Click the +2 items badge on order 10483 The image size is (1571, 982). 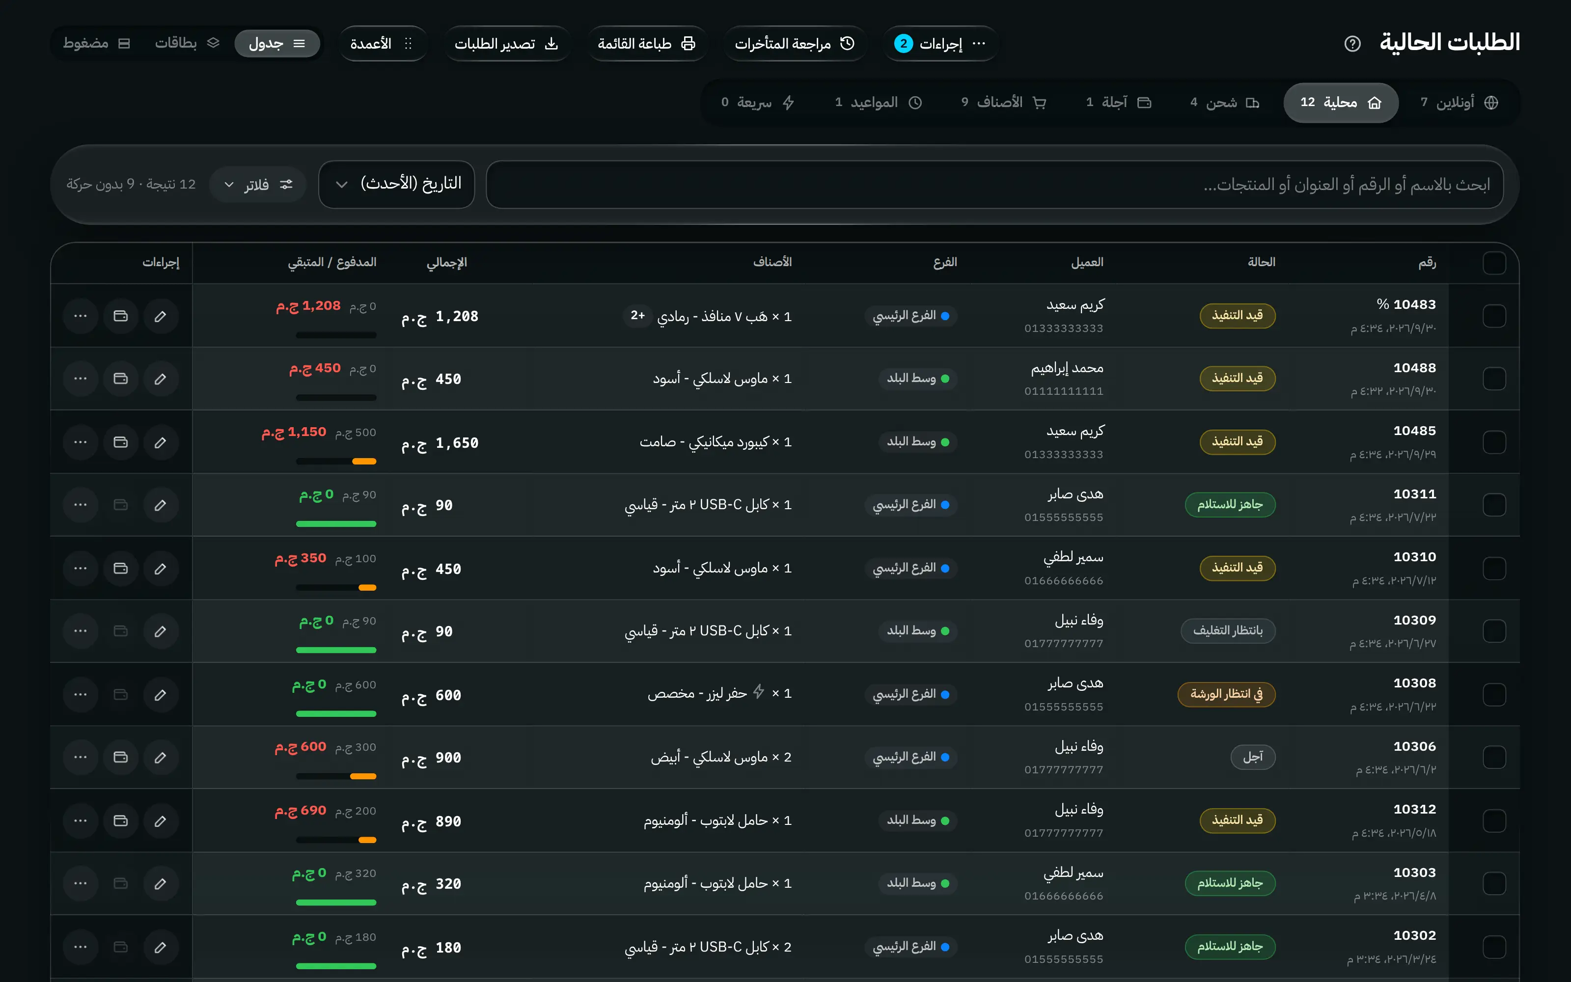(638, 316)
